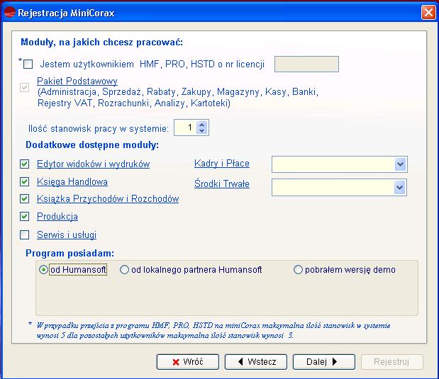
Task: Open the Edytor widoków i wydruków link
Action: [93, 164]
